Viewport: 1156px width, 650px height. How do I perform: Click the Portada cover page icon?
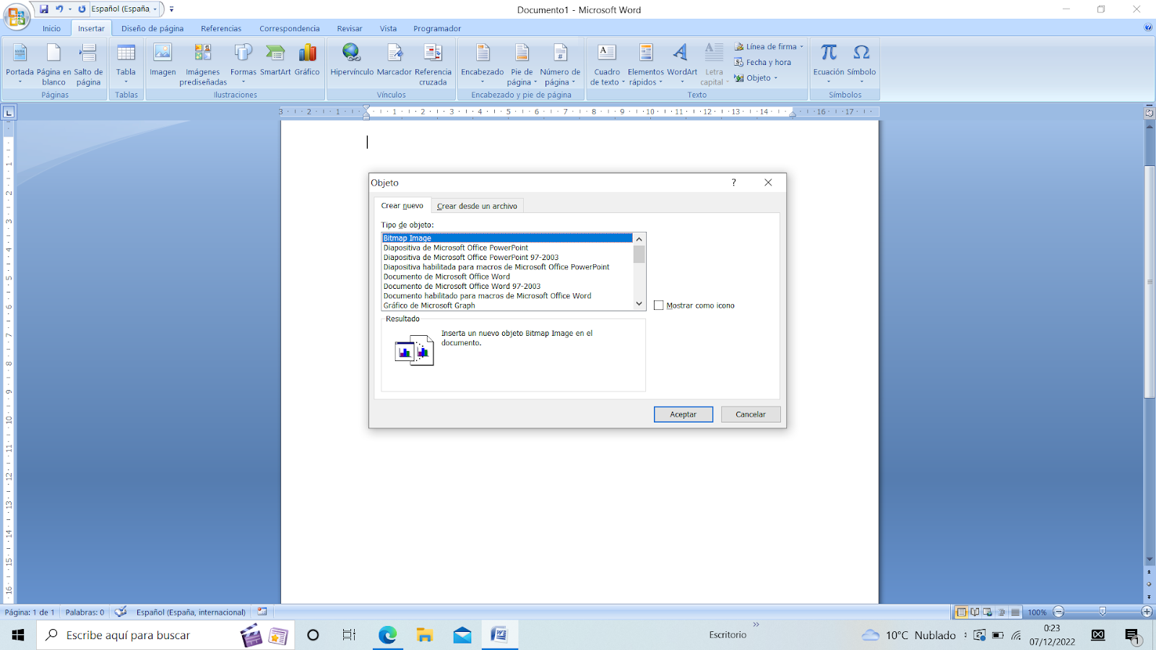20,53
